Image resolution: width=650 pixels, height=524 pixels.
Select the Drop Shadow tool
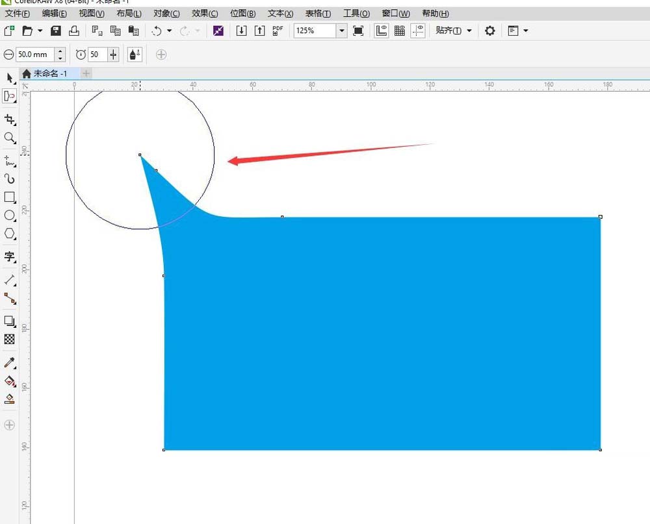point(10,321)
